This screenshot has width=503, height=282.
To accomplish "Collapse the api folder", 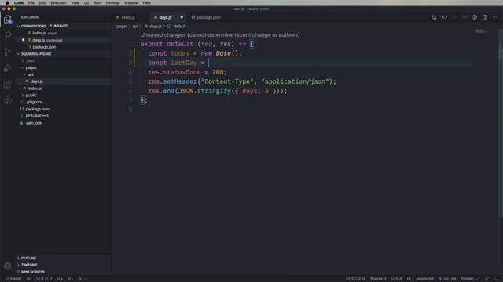I will pyautogui.click(x=25, y=74).
